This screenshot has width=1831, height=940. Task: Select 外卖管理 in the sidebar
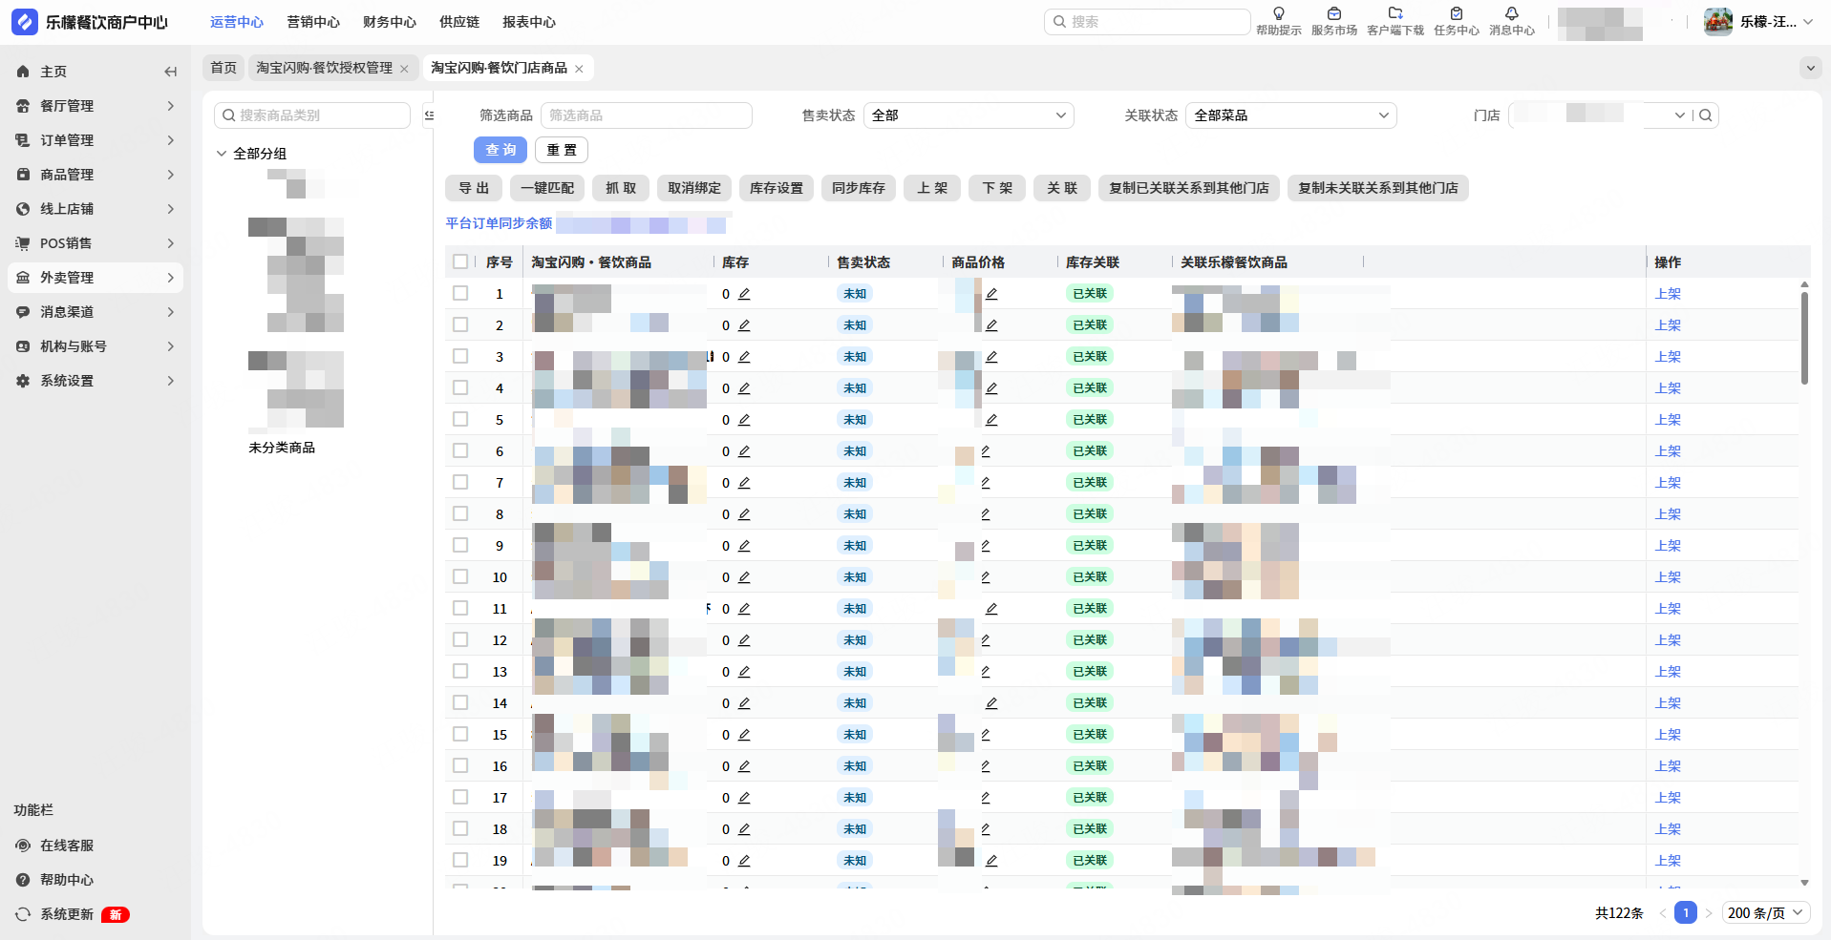pos(96,278)
